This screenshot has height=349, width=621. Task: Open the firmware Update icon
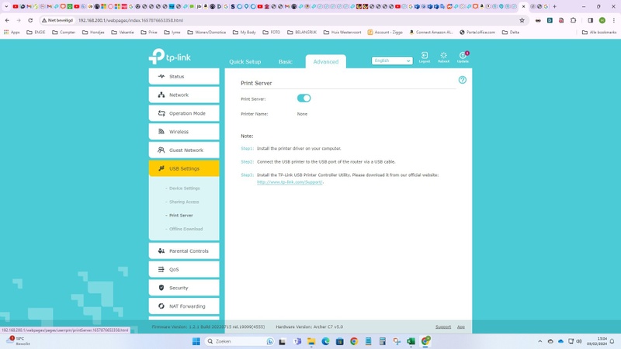point(463,57)
